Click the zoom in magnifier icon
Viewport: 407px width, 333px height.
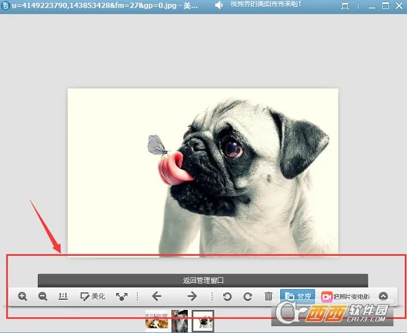[x=22, y=296]
